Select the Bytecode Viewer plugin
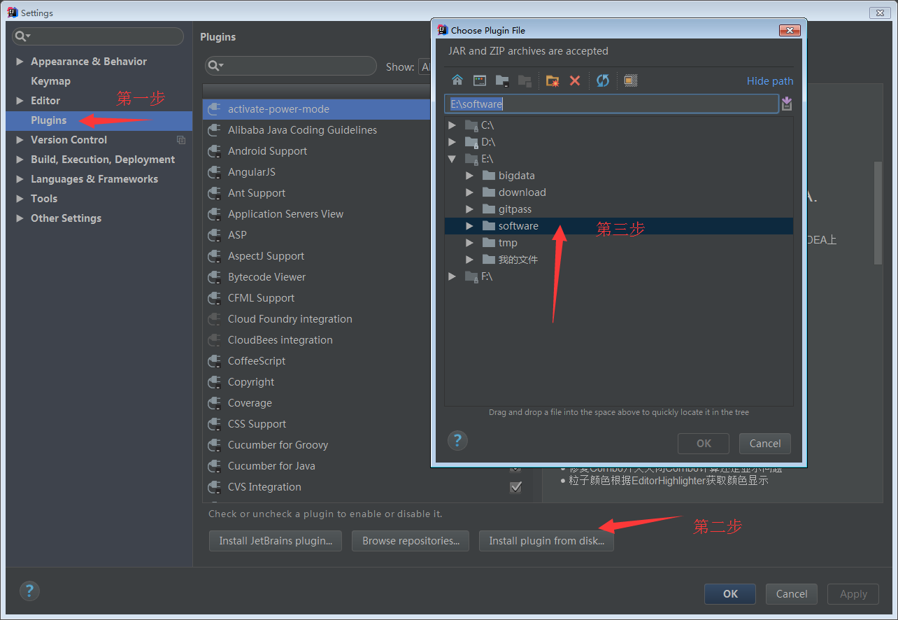Image resolution: width=898 pixels, height=620 pixels. coord(316,277)
